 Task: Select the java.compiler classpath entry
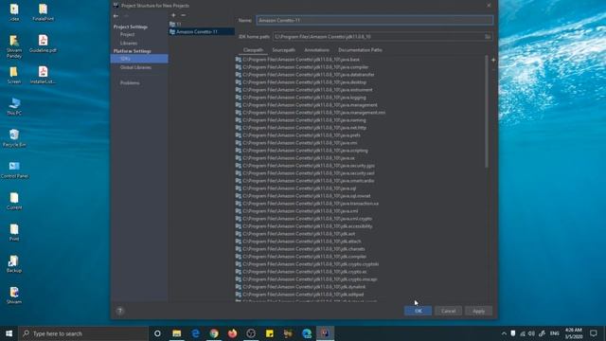tap(302, 67)
